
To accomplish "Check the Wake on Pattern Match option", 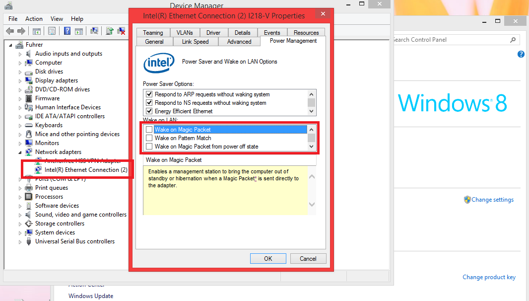I will pos(149,138).
